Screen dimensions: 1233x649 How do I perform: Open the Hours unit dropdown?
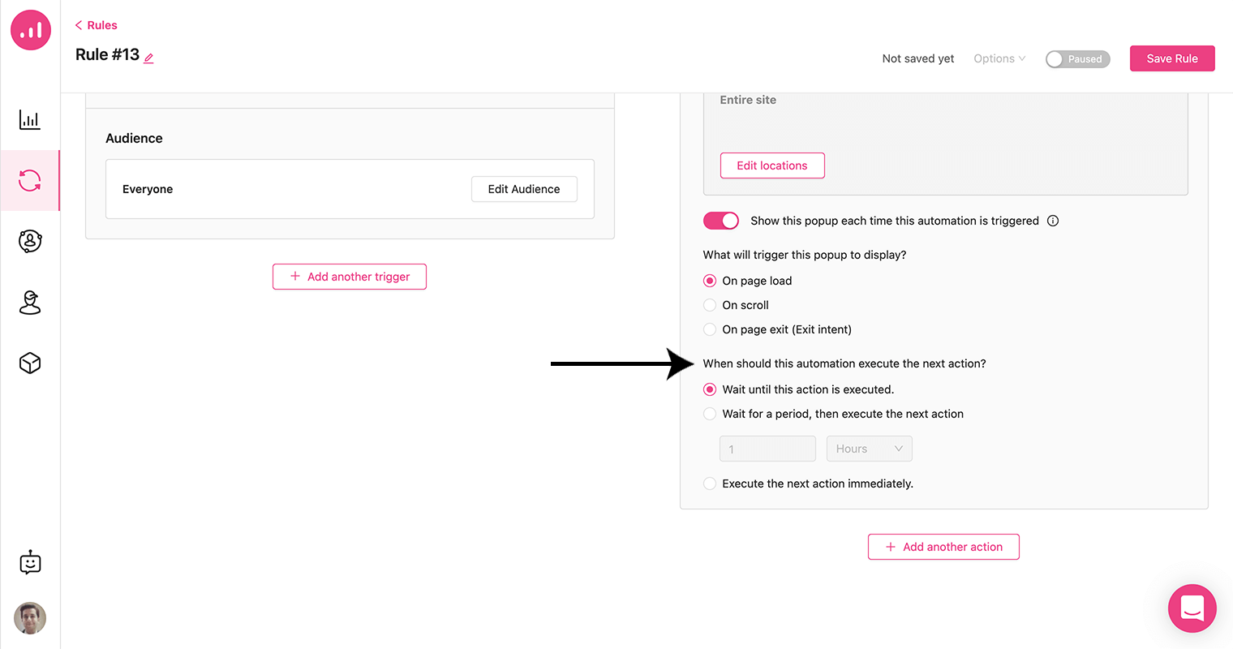[x=869, y=449]
